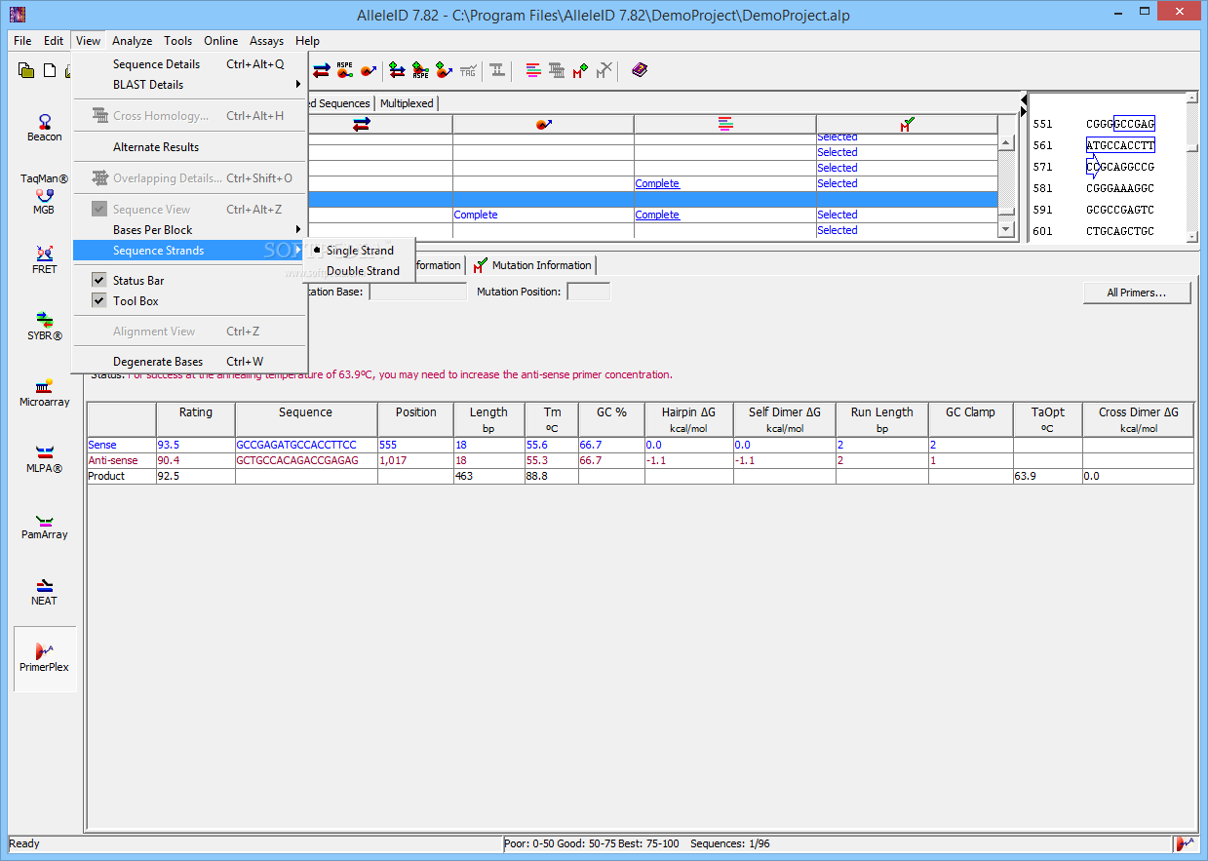Click the Mutation Position input field
The height and width of the screenshot is (861, 1208).
(589, 292)
